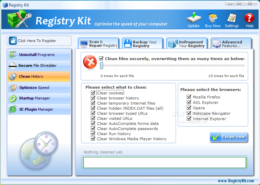The width and height of the screenshot is (260, 185).
Task: Click the '3 times for each file' label
Action: click(117, 76)
